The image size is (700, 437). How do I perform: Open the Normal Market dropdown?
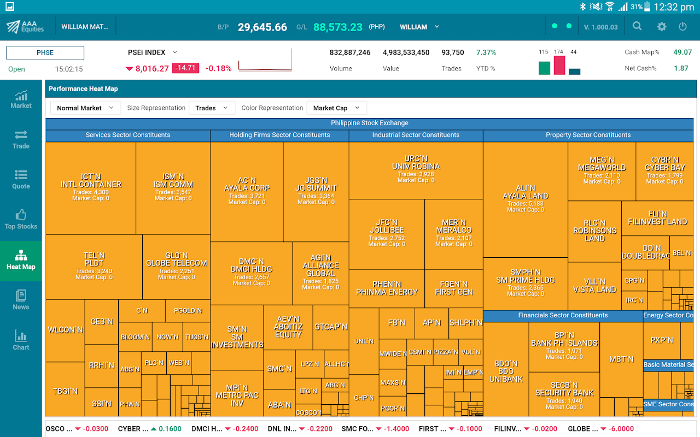click(x=85, y=108)
